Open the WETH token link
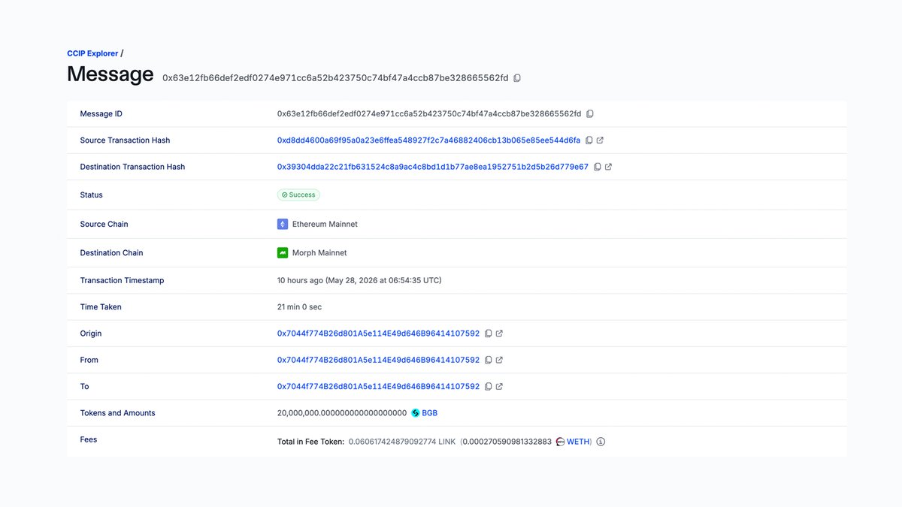This screenshot has width=902, height=507. [x=578, y=442]
